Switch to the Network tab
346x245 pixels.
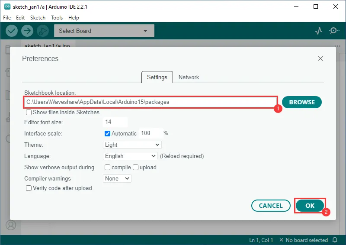pos(189,77)
